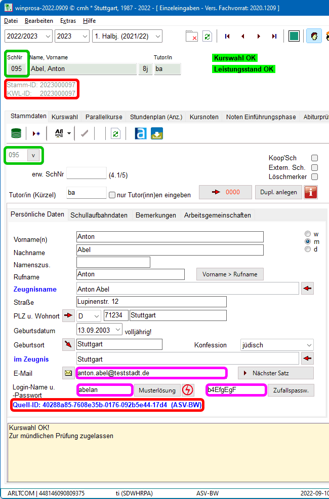
Task: Click the teal color square in top toolbar
Action: (294, 37)
